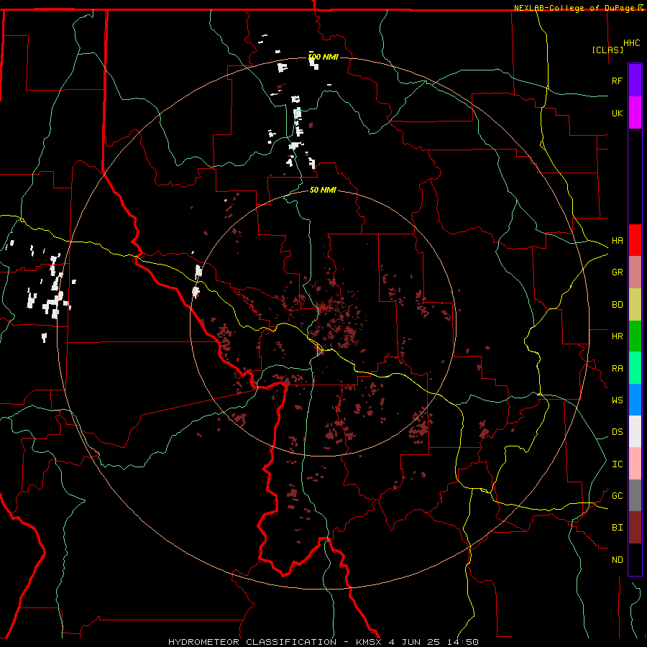Click the GC legend label
The width and height of the screenshot is (647, 647).
(617, 496)
